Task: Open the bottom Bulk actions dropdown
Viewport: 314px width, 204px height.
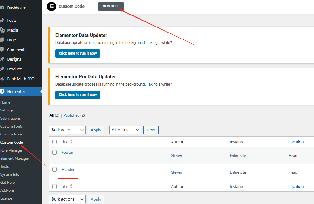Action: [x=67, y=199]
